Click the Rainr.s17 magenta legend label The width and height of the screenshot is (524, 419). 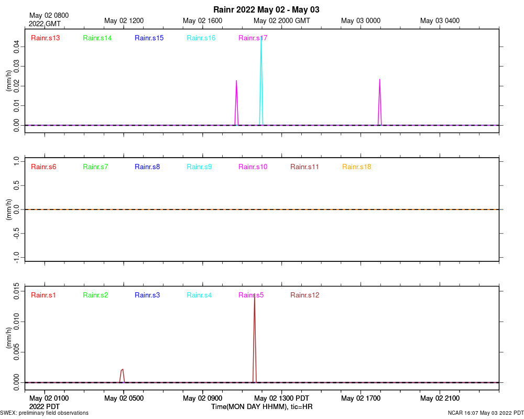click(253, 38)
